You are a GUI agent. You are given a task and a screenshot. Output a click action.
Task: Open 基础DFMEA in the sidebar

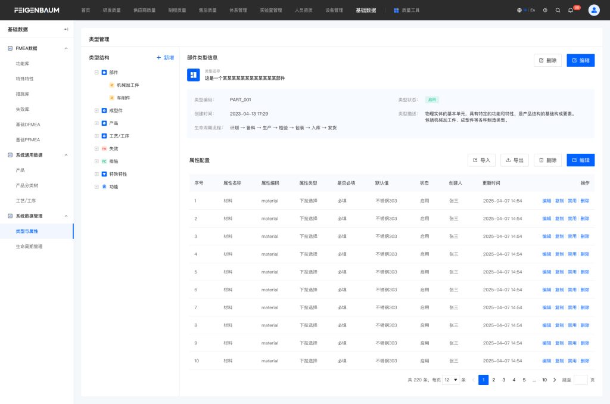coord(28,125)
